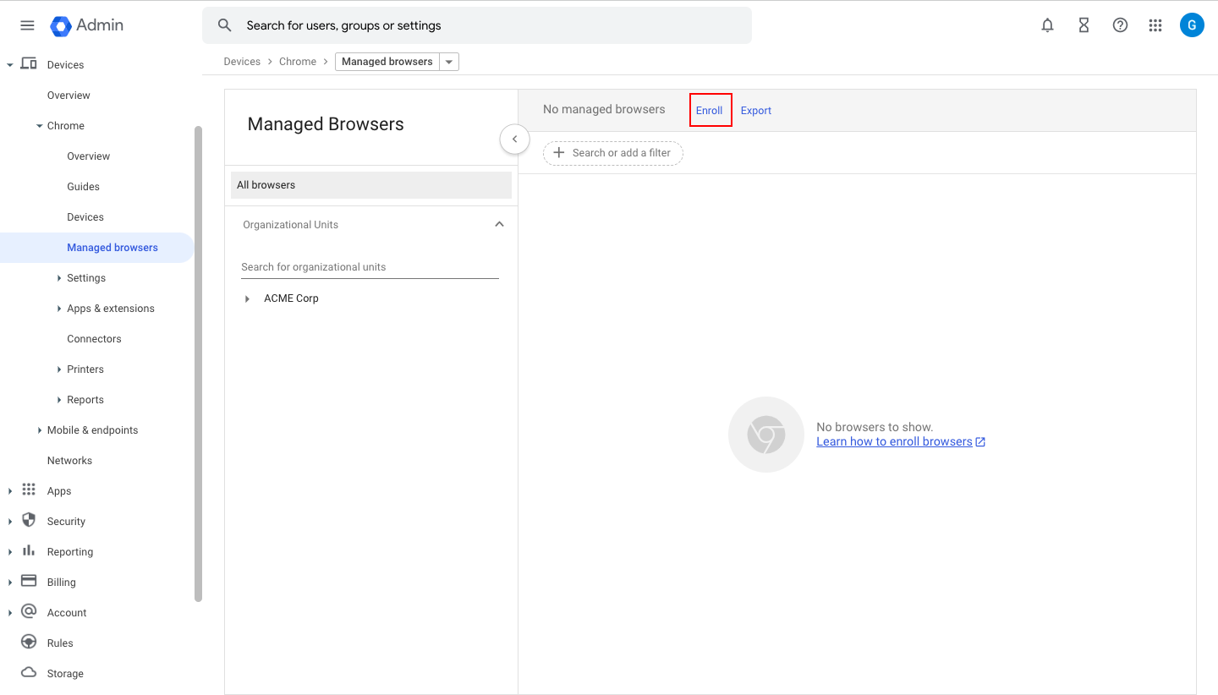The width and height of the screenshot is (1218, 695).
Task: Open the tasks hourglass icon
Action: [x=1084, y=25]
